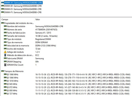The image size is (132, 96).
Task: Click the Fabricante DRAM row icon
Action: coord(5,58)
